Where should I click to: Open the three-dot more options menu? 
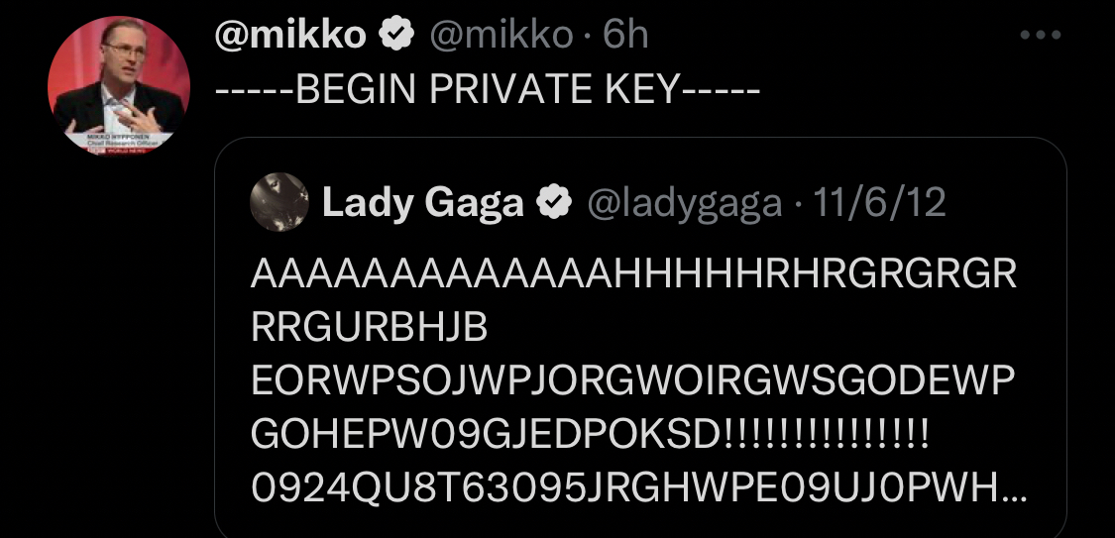pyautogui.click(x=1041, y=36)
